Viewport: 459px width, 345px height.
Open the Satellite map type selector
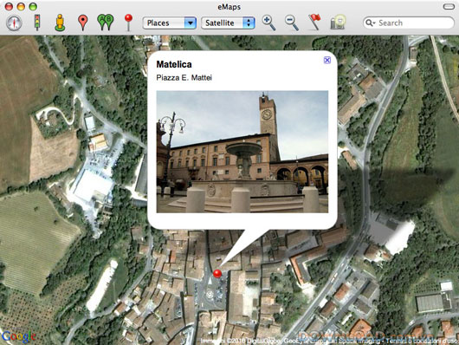(x=228, y=23)
